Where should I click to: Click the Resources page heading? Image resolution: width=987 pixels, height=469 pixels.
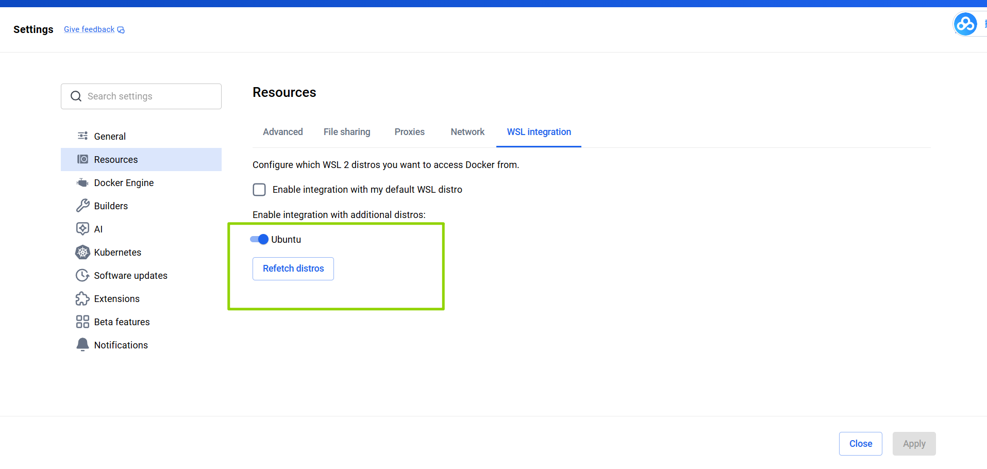point(285,92)
